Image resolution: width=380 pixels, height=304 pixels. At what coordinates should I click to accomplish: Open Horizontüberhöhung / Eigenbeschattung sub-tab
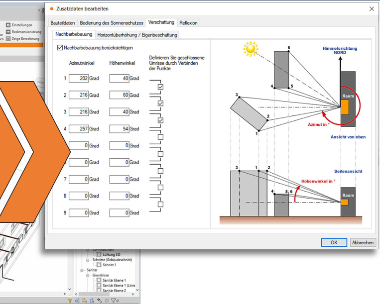137,35
